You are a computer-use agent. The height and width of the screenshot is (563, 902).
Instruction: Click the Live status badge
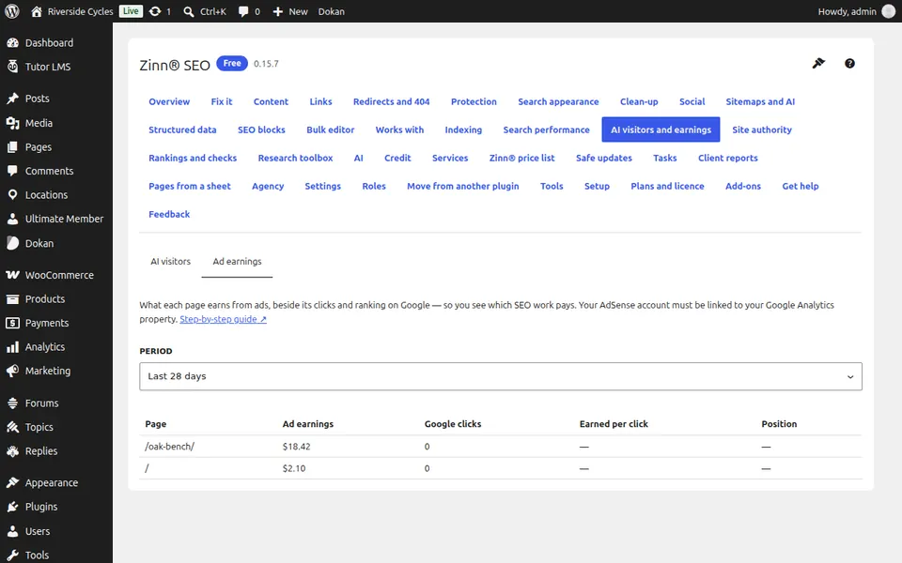click(131, 11)
